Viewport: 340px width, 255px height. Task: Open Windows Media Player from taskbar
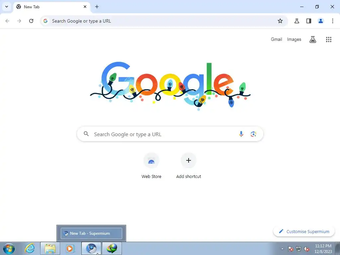coord(70,248)
